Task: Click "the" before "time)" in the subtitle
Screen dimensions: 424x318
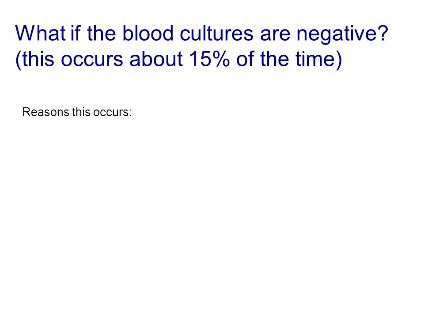Action: 275,59
